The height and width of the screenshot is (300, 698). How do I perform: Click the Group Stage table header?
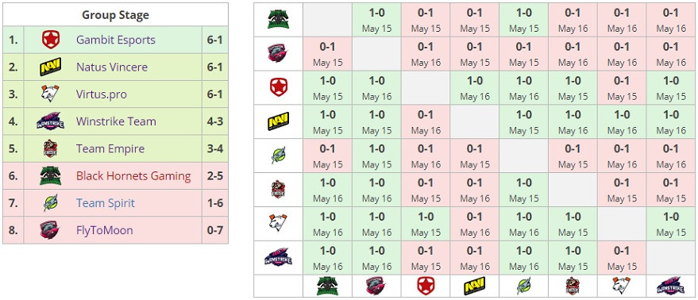tap(115, 15)
